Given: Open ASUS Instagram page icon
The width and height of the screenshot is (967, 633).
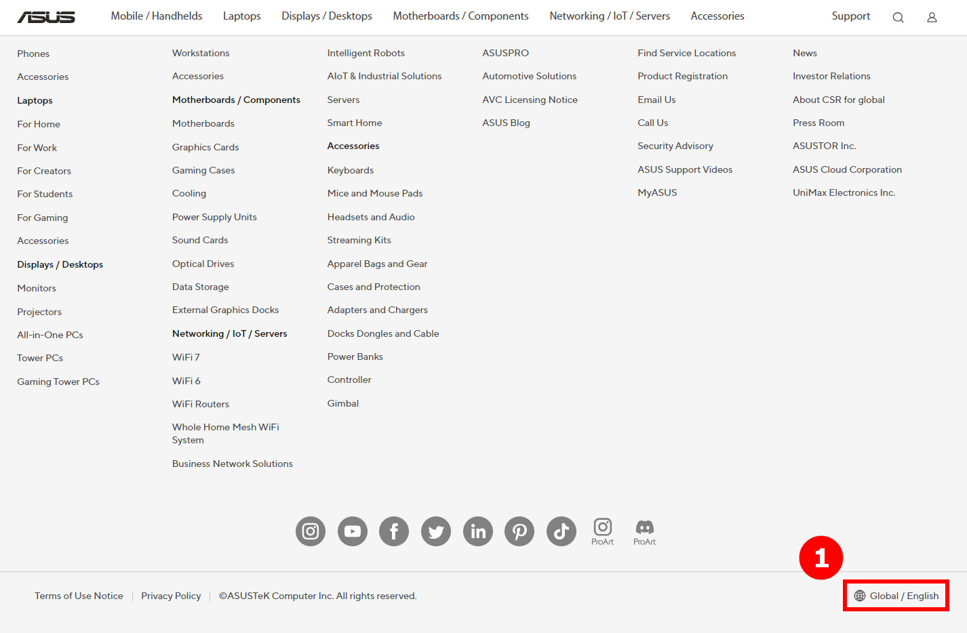Looking at the screenshot, I should click(x=311, y=531).
